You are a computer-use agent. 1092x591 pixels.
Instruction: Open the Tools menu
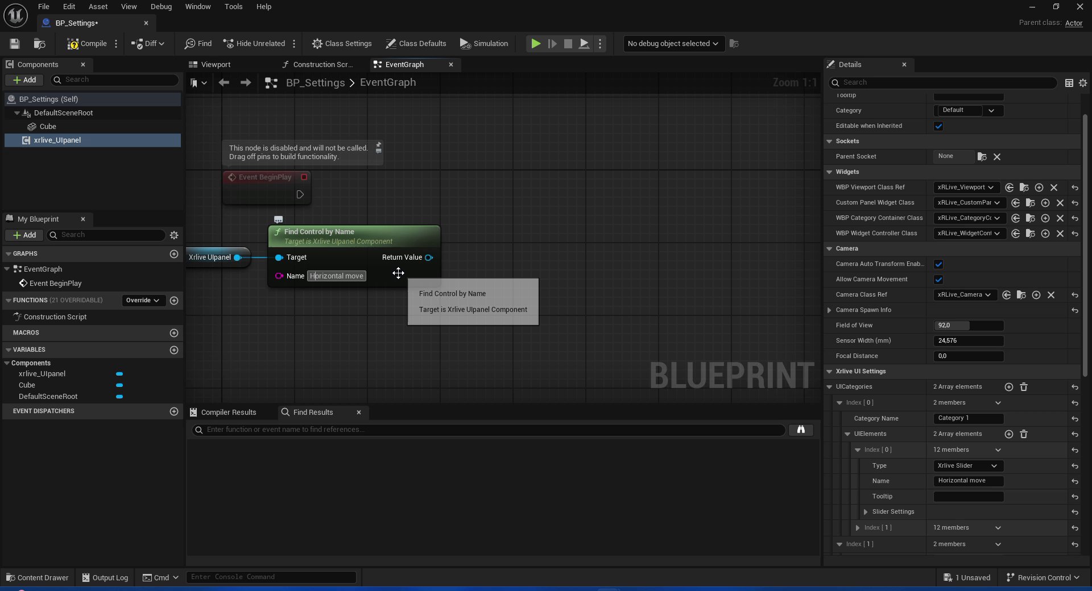[233, 7]
